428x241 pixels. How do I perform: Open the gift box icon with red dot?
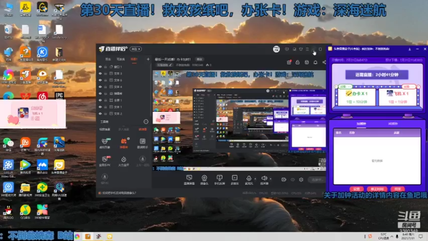click(x=289, y=62)
